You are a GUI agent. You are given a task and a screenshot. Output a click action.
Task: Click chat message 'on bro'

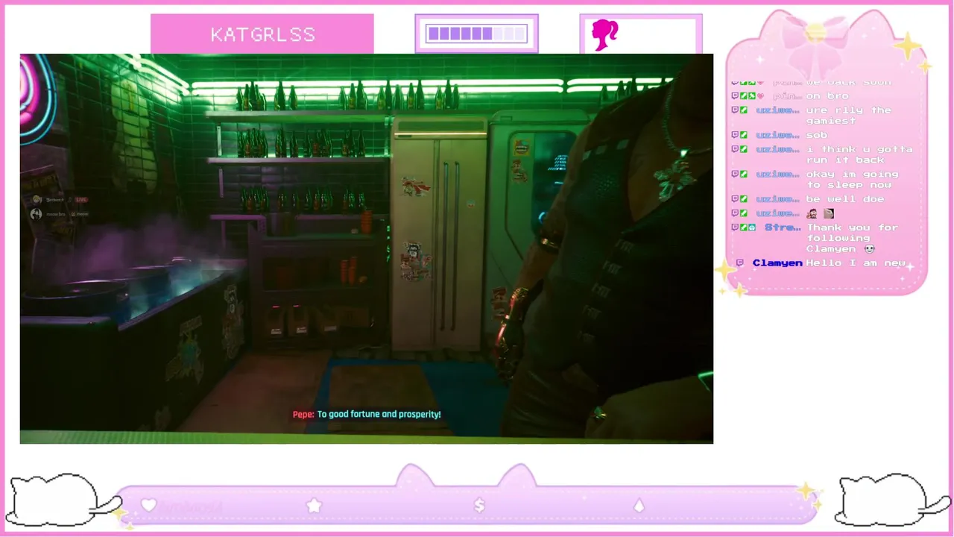tap(827, 95)
